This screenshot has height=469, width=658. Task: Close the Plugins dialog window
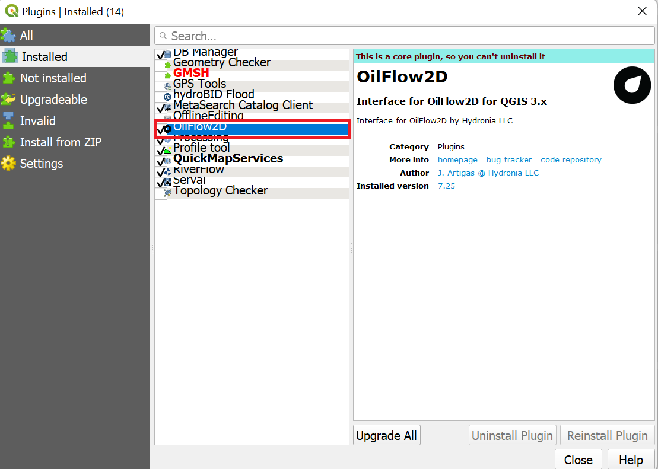642,11
